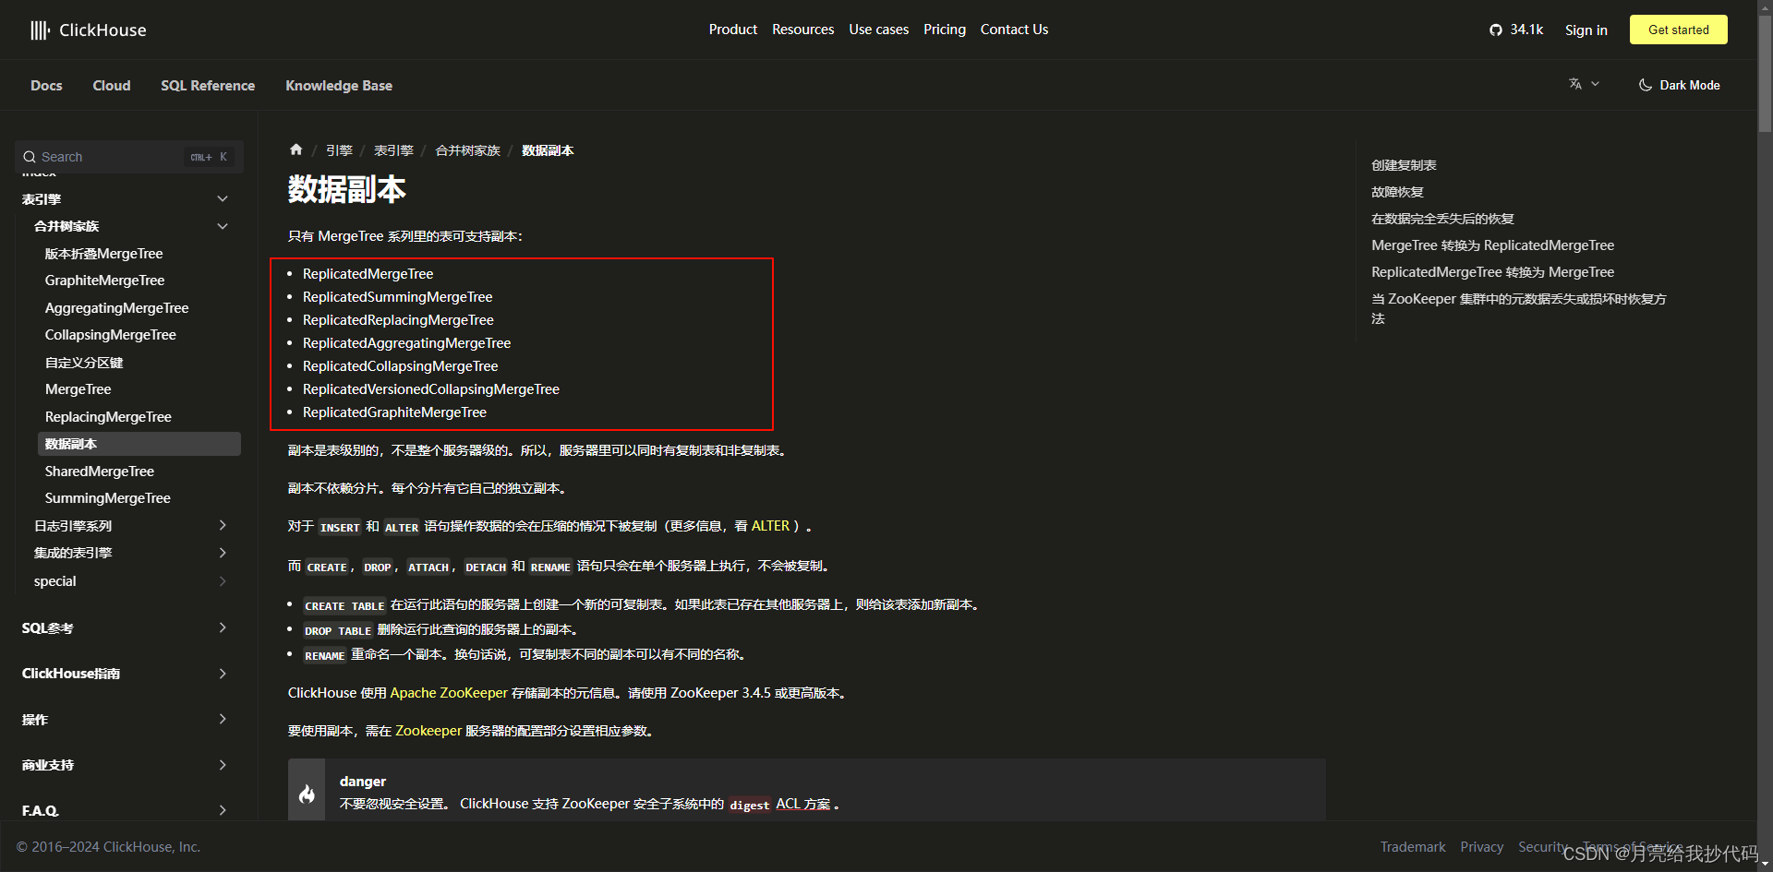Click 合并树家族 in the breadcrumb

(467, 150)
